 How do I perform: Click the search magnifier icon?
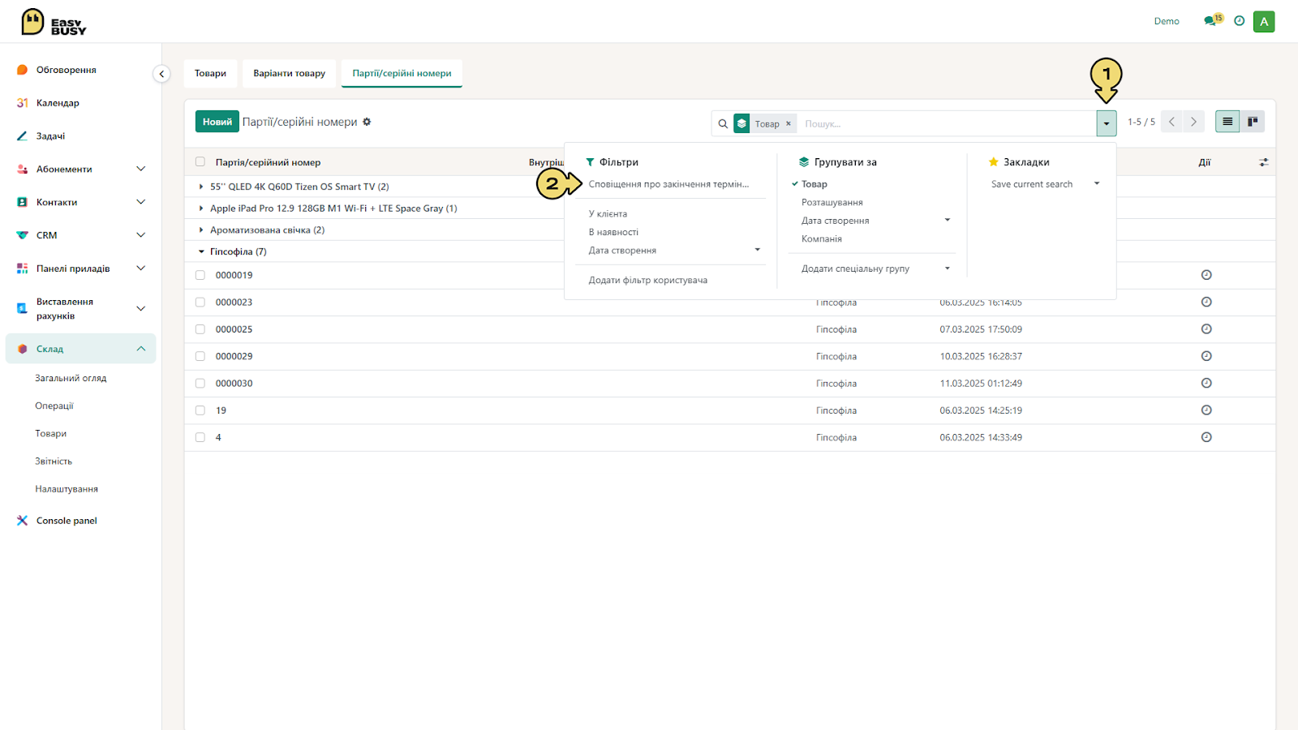point(723,124)
